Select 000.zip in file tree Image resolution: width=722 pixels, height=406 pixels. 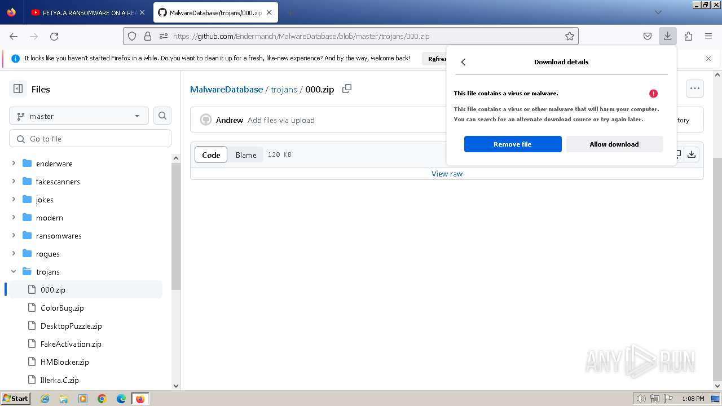[x=85, y=290]
